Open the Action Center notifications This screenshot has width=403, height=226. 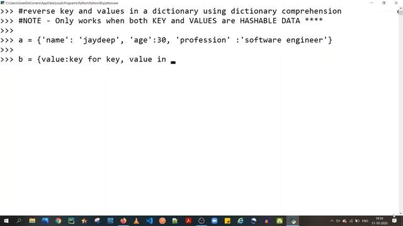395,220
